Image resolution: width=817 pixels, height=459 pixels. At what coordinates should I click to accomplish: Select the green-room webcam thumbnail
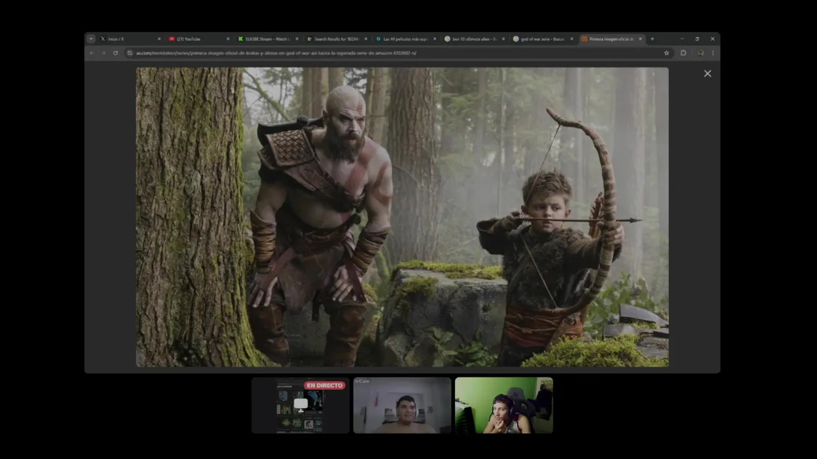[504, 405]
